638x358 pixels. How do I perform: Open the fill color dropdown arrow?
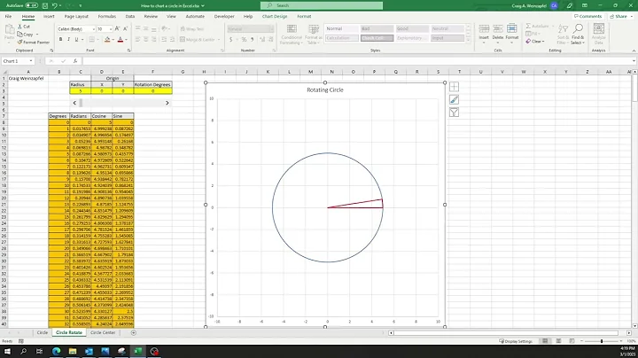coord(113,40)
